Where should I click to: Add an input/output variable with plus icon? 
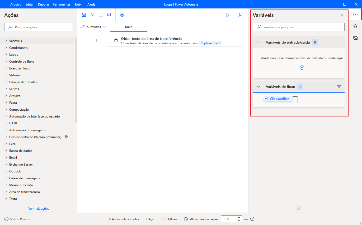(x=302, y=68)
